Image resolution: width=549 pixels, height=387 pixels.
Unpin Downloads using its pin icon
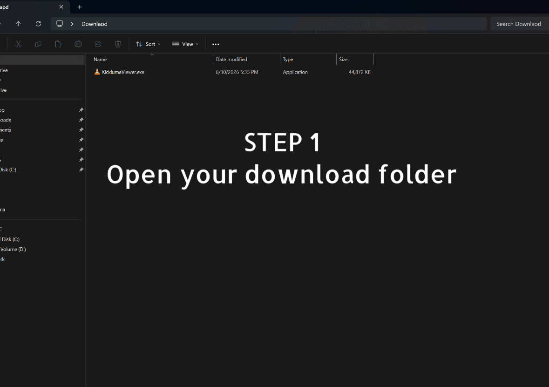click(x=81, y=120)
